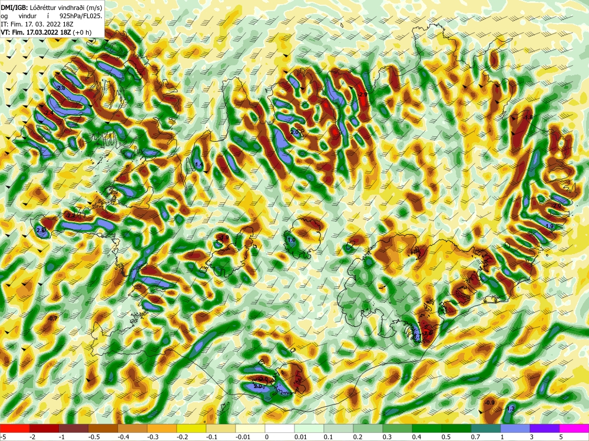Click the dark red legend swatch between -2 and -1
Screen dimensions: 589x441
tap(44, 428)
